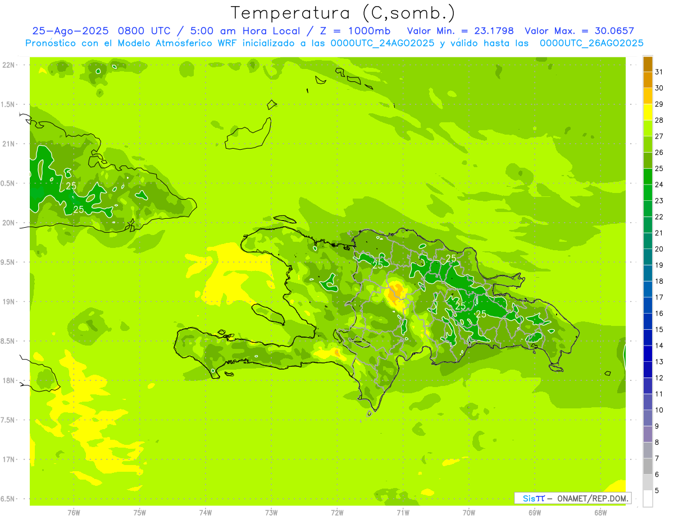
Task: Click the title "Temperatura (C,somb.)"
Action: [343, 13]
